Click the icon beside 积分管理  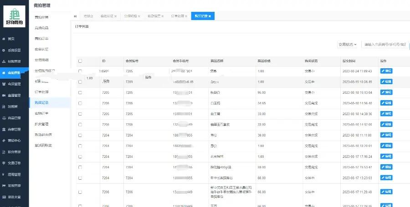coord(4,151)
